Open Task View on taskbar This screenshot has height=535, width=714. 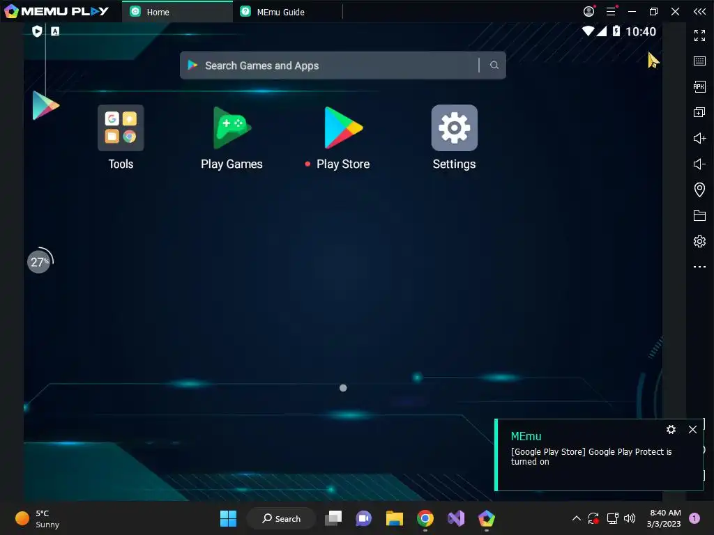(333, 518)
